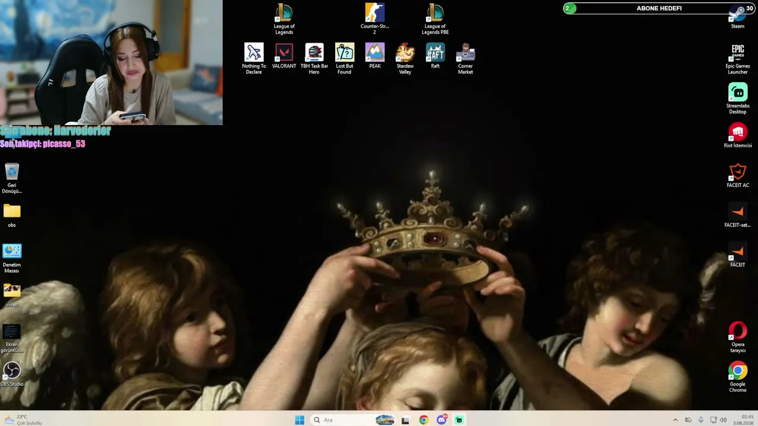
Task: Click the Raft game shortcut
Action: pyautogui.click(x=435, y=56)
